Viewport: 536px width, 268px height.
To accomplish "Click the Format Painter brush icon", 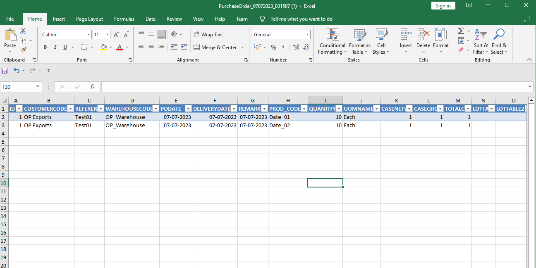I will click(23, 50).
